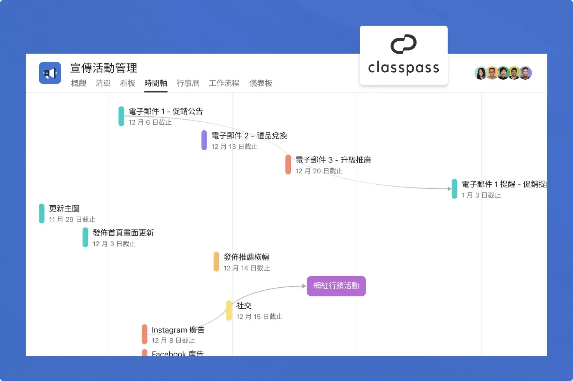Screen dimensions: 573x381
Task: Click the amber bar beside 發佈推薦橫幅
Action: click(216, 262)
